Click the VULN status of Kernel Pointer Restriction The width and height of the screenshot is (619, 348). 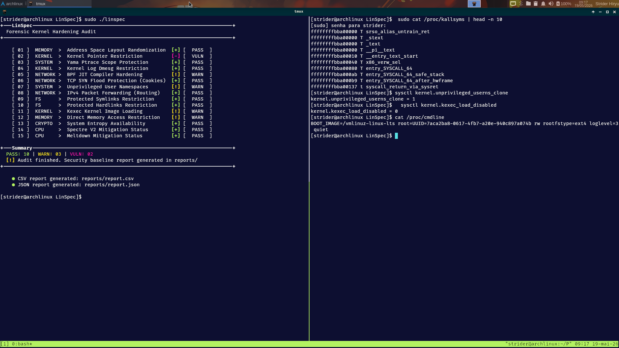198,56
